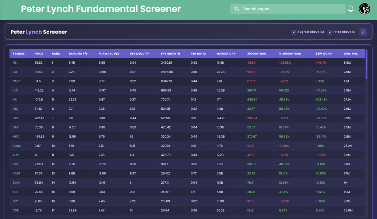Image resolution: width=377 pixels, height=219 pixels.
Task: Select PAGP forward P/E 13.09
Action: (x=102, y=173)
